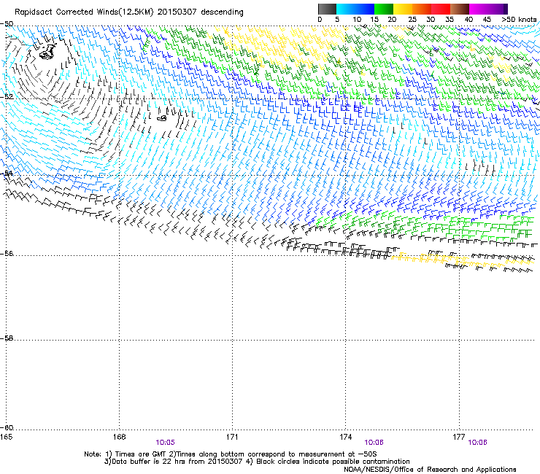The height and width of the screenshot is (474, 540).
Task: Click the '>50 knots' legend label
Action: coord(519,20)
